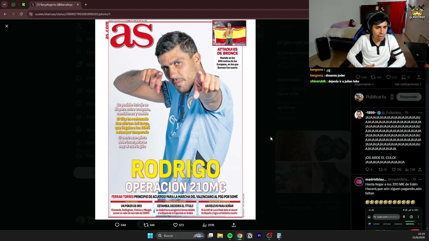
Task: Open Task View on the taskbar
Action: click(x=210, y=236)
